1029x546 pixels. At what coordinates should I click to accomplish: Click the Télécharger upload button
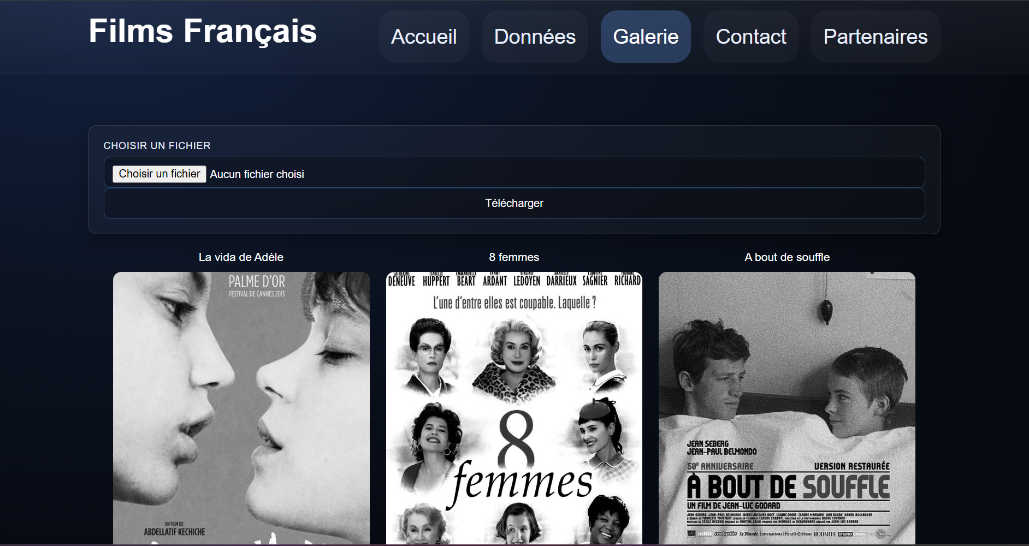coord(514,203)
